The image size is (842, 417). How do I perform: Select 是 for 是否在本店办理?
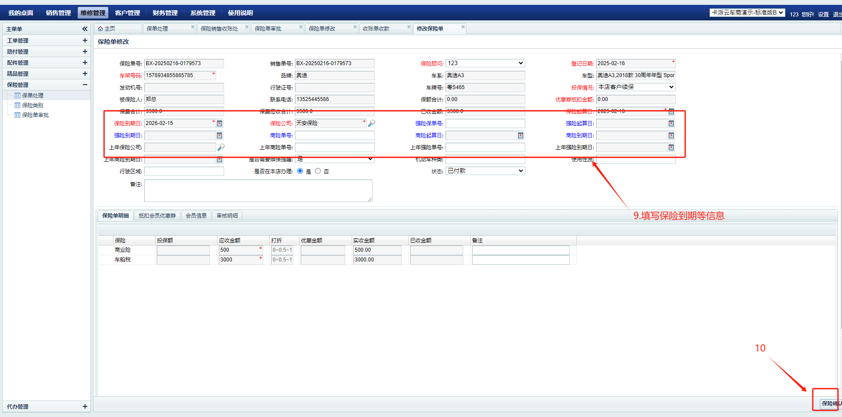pos(300,171)
